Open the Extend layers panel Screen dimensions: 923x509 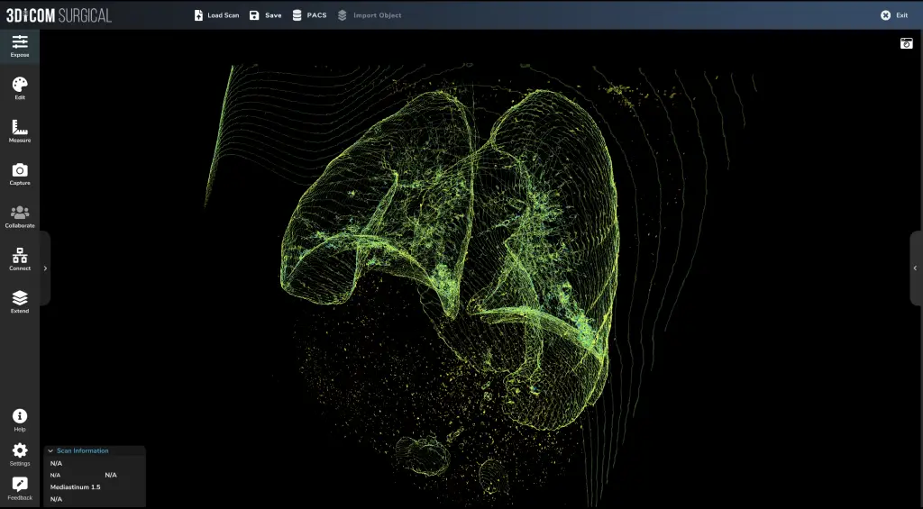pyautogui.click(x=20, y=302)
